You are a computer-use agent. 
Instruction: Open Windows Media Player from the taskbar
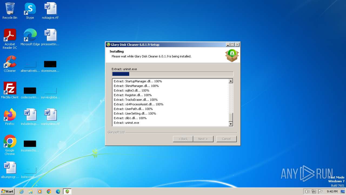pos(40,191)
